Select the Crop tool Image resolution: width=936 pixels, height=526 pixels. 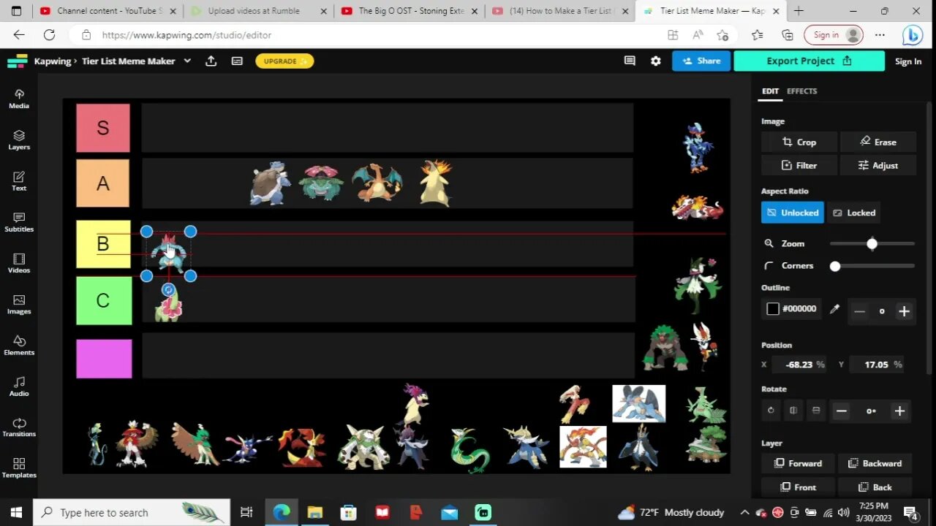click(x=799, y=142)
